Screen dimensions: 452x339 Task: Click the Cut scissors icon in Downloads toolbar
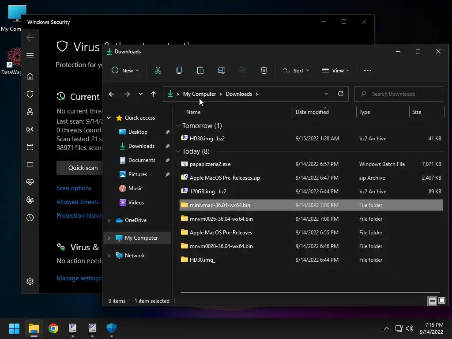click(x=158, y=70)
